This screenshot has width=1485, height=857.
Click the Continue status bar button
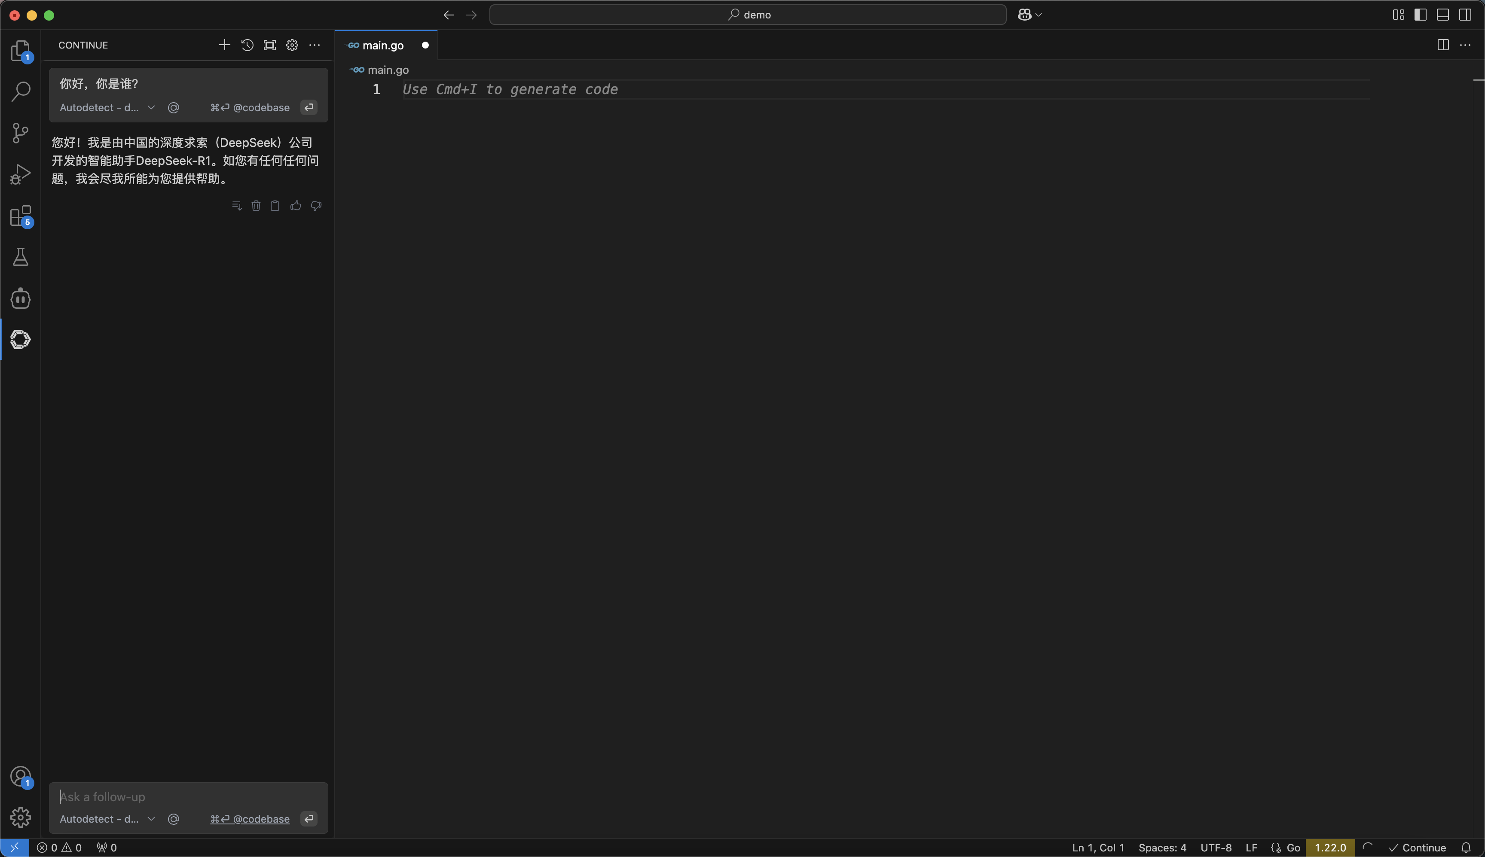tap(1417, 848)
